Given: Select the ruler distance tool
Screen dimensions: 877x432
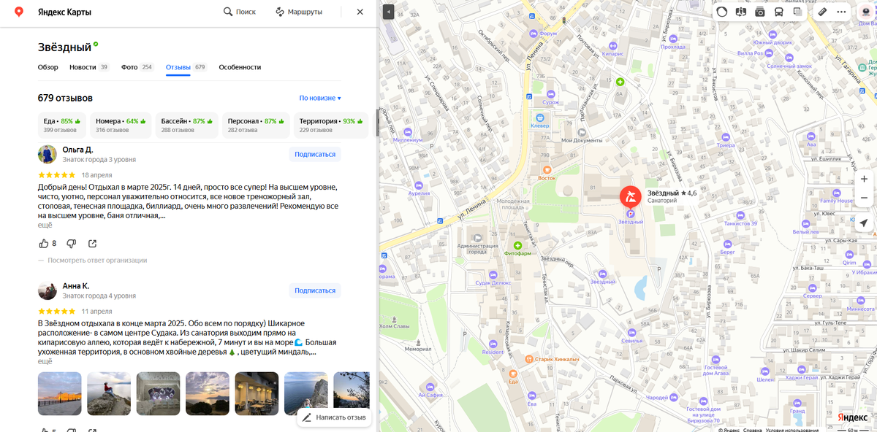Looking at the screenshot, I should coord(822,12).
